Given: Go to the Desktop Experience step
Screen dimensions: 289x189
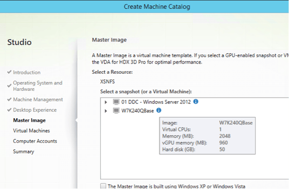Looking at the screenshot, I should pos(35,110).
